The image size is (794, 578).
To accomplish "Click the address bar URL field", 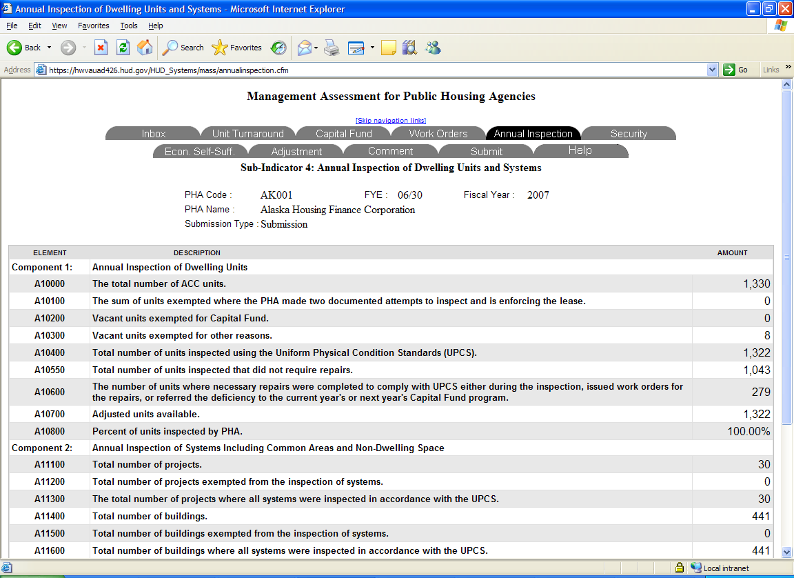I will 372,70.
